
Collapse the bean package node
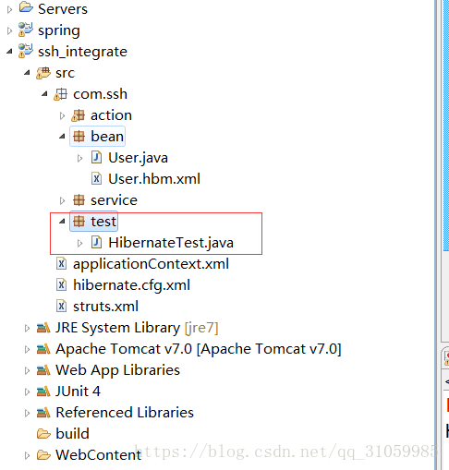coord(62,137)
